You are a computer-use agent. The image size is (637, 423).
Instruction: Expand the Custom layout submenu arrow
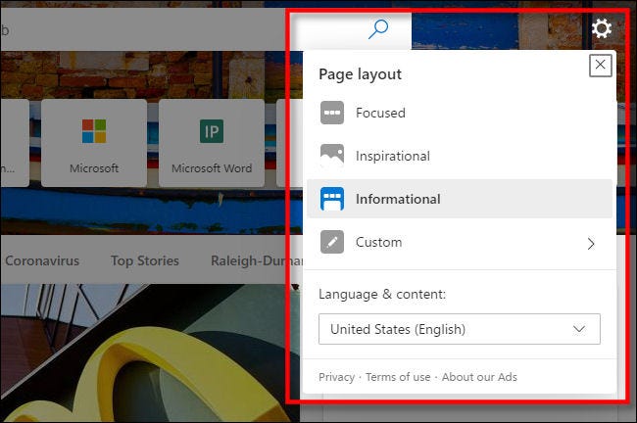tap(590, 243)
